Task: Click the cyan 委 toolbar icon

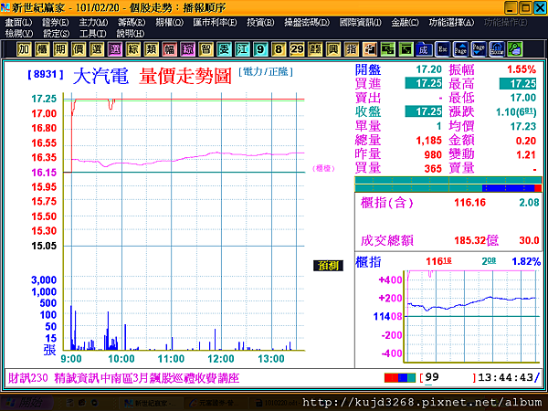Action: (224, 49)
